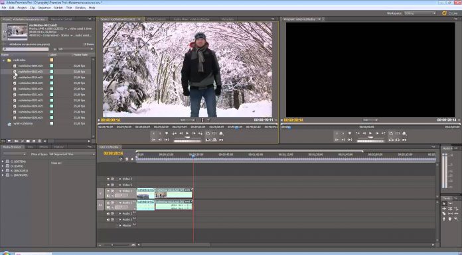Screen dimensions: 462x255
Task: Switch to the Audio Mixer tab
Action: tap(191, 19)
